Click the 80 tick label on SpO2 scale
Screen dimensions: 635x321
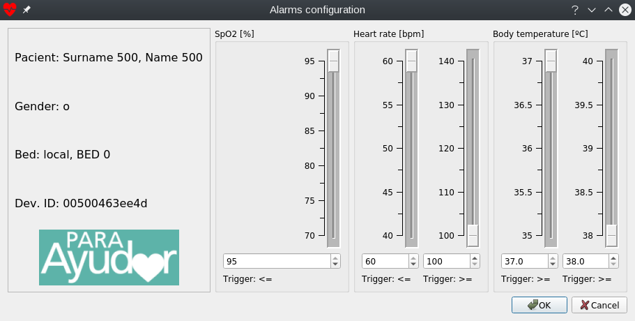(309, 166)
